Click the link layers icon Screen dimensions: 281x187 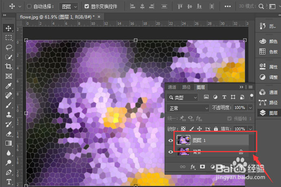tap(183, 167)
